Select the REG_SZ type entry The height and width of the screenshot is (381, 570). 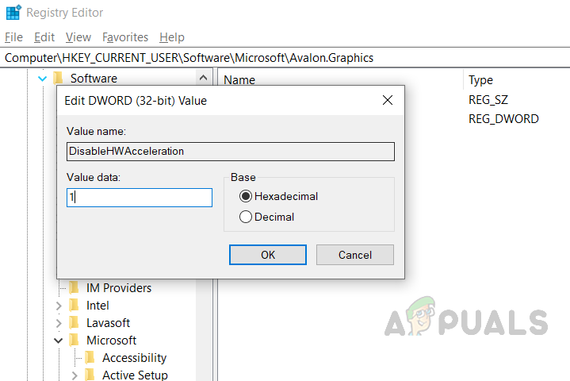click(488, 100)
